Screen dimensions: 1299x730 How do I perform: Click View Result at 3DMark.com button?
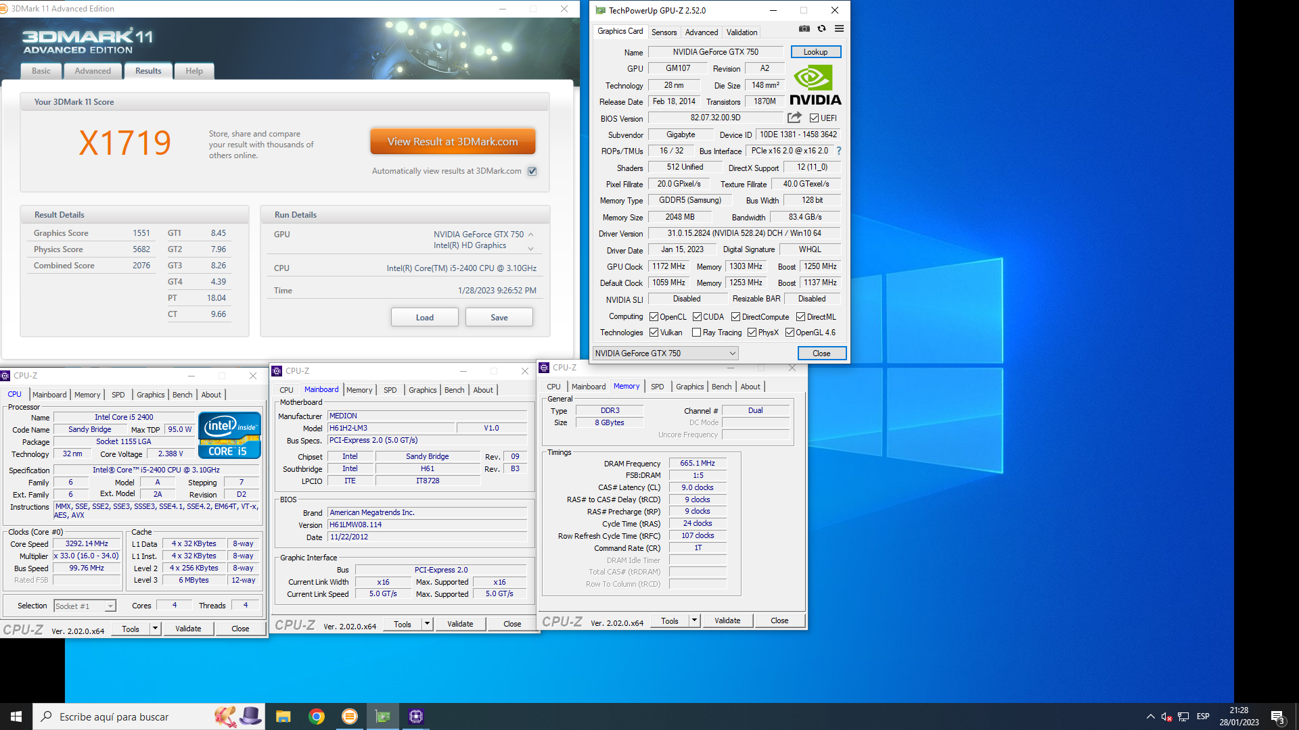click(x=453, y=142)
